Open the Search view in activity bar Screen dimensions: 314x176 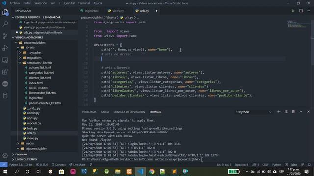pyautogui.click(x=5, y=24)
